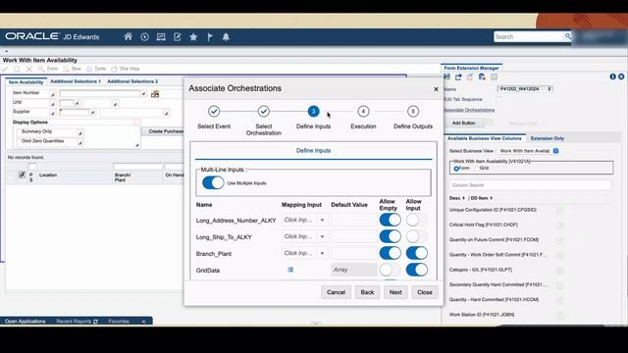Open the Open Applications tab at bottom

(25, 322)
